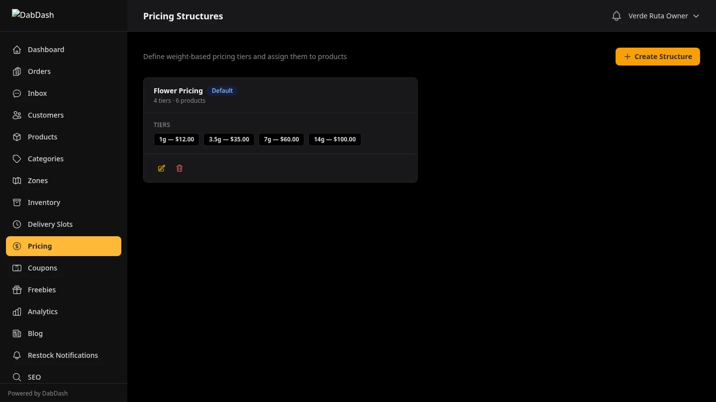The image size is (716, 402).
Task: Click the red trash delete icon
Action: [179, 168]
